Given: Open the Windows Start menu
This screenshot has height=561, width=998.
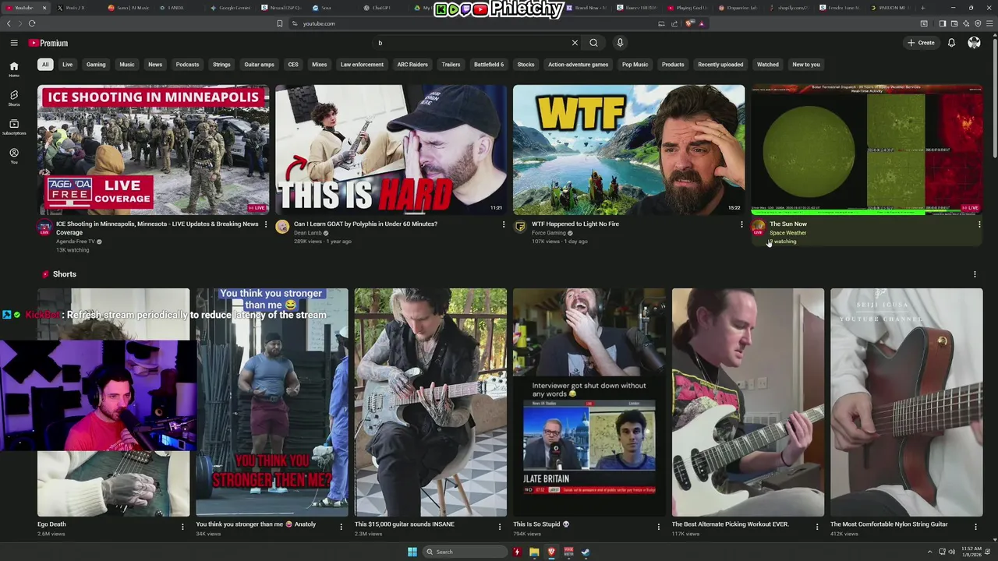Looking at the screenshot, I should pos(412,552).
